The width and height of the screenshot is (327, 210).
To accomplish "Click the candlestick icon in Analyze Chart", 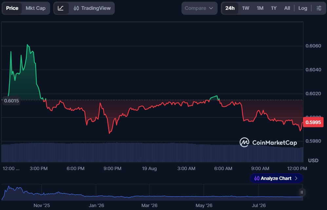I will (x=257, y=178).
